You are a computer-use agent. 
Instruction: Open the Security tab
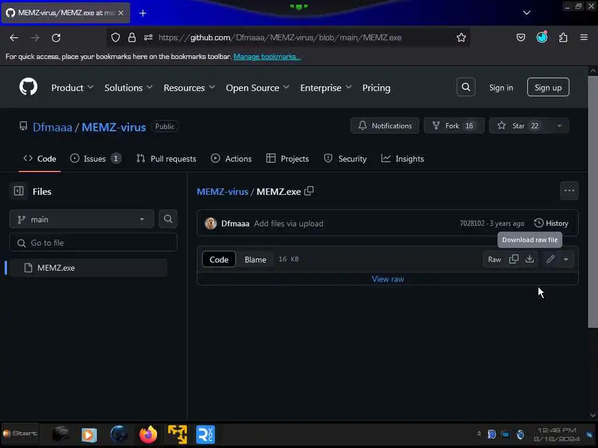click(x=345, y=159)
